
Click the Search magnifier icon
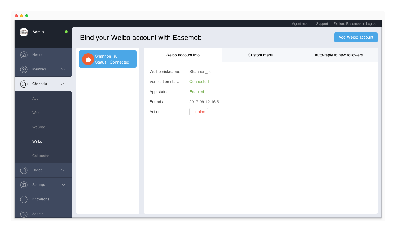24,214
